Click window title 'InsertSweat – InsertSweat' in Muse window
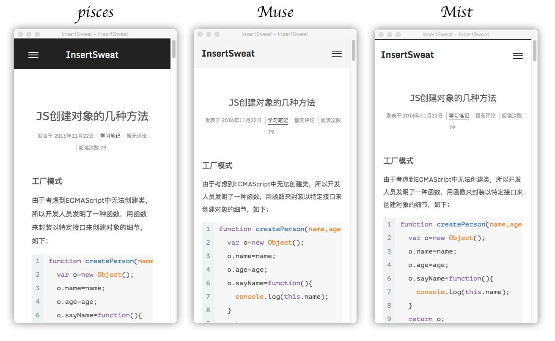This screenshot has height=341, width=555. tap(275, 34)
